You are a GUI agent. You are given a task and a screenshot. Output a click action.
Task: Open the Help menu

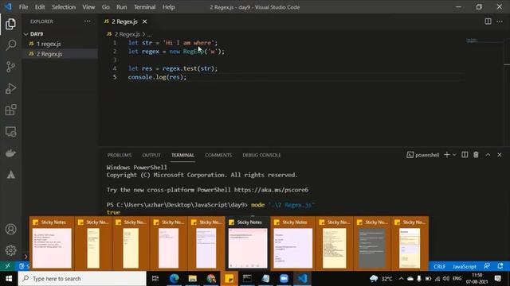(x=168, y=7)
